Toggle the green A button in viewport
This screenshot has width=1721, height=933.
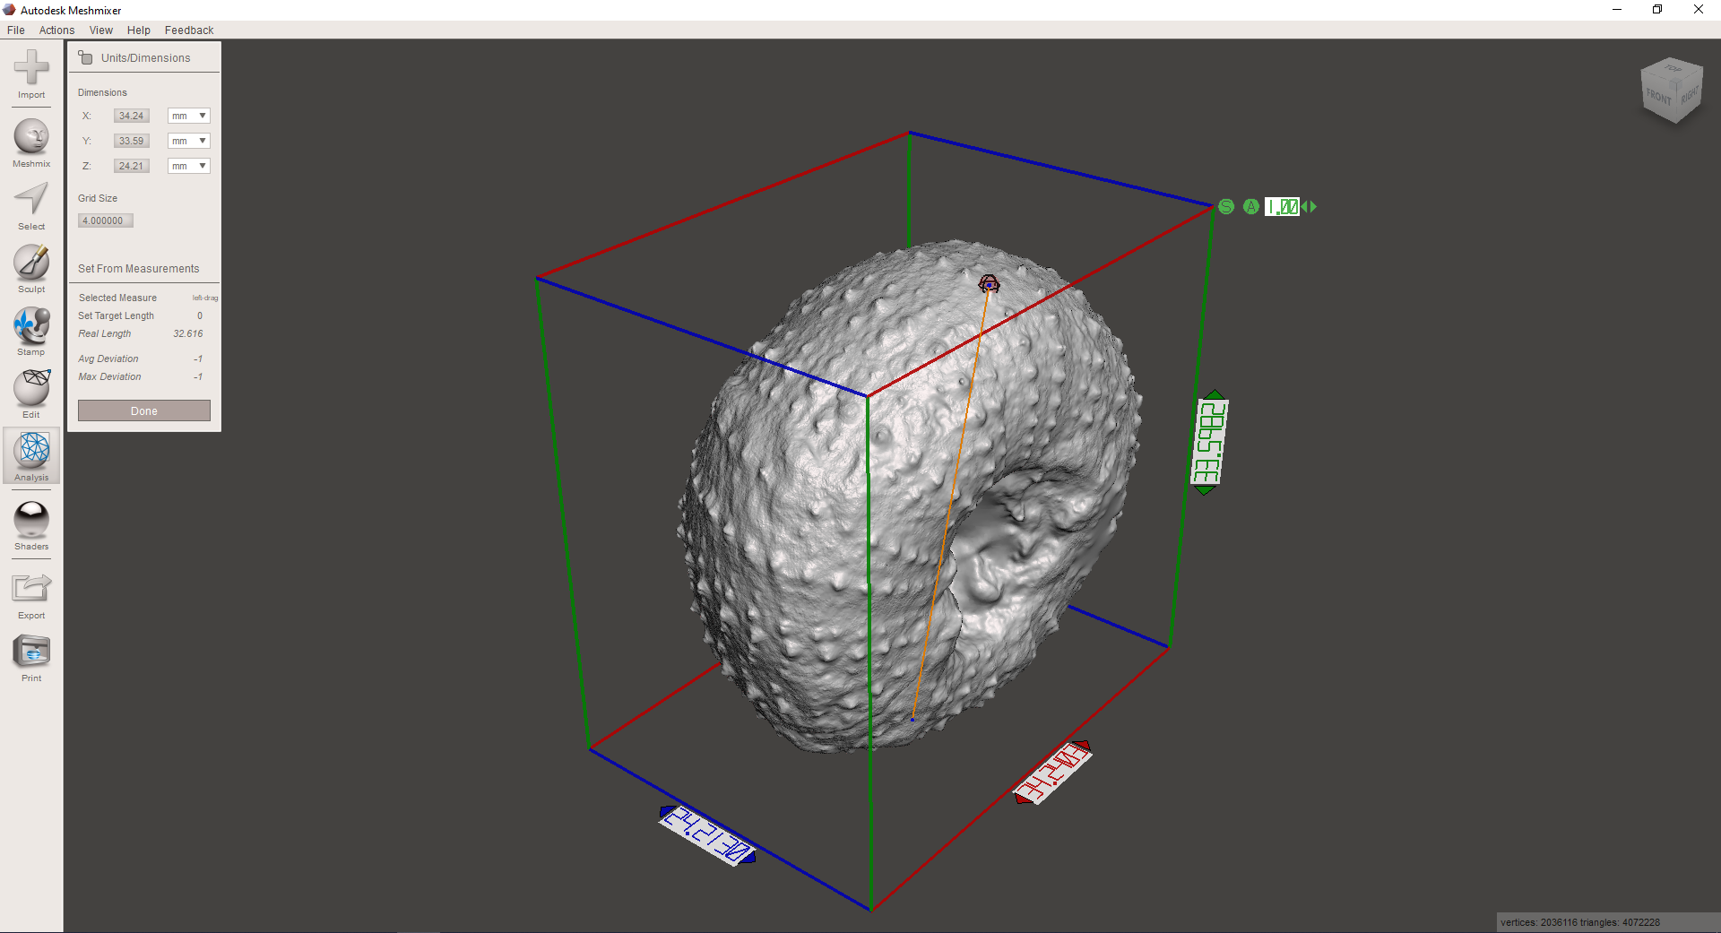point(1251,207)
